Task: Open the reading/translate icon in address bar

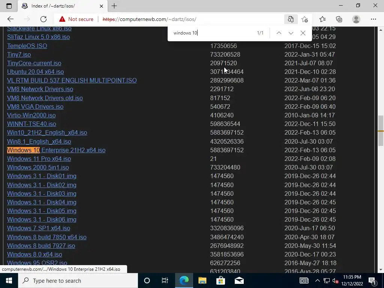Action: [x=291, y=19]
